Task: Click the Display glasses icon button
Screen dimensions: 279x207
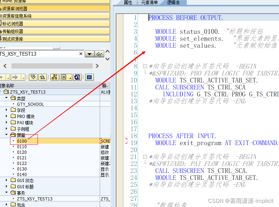Action: click(x=99, y=54)
